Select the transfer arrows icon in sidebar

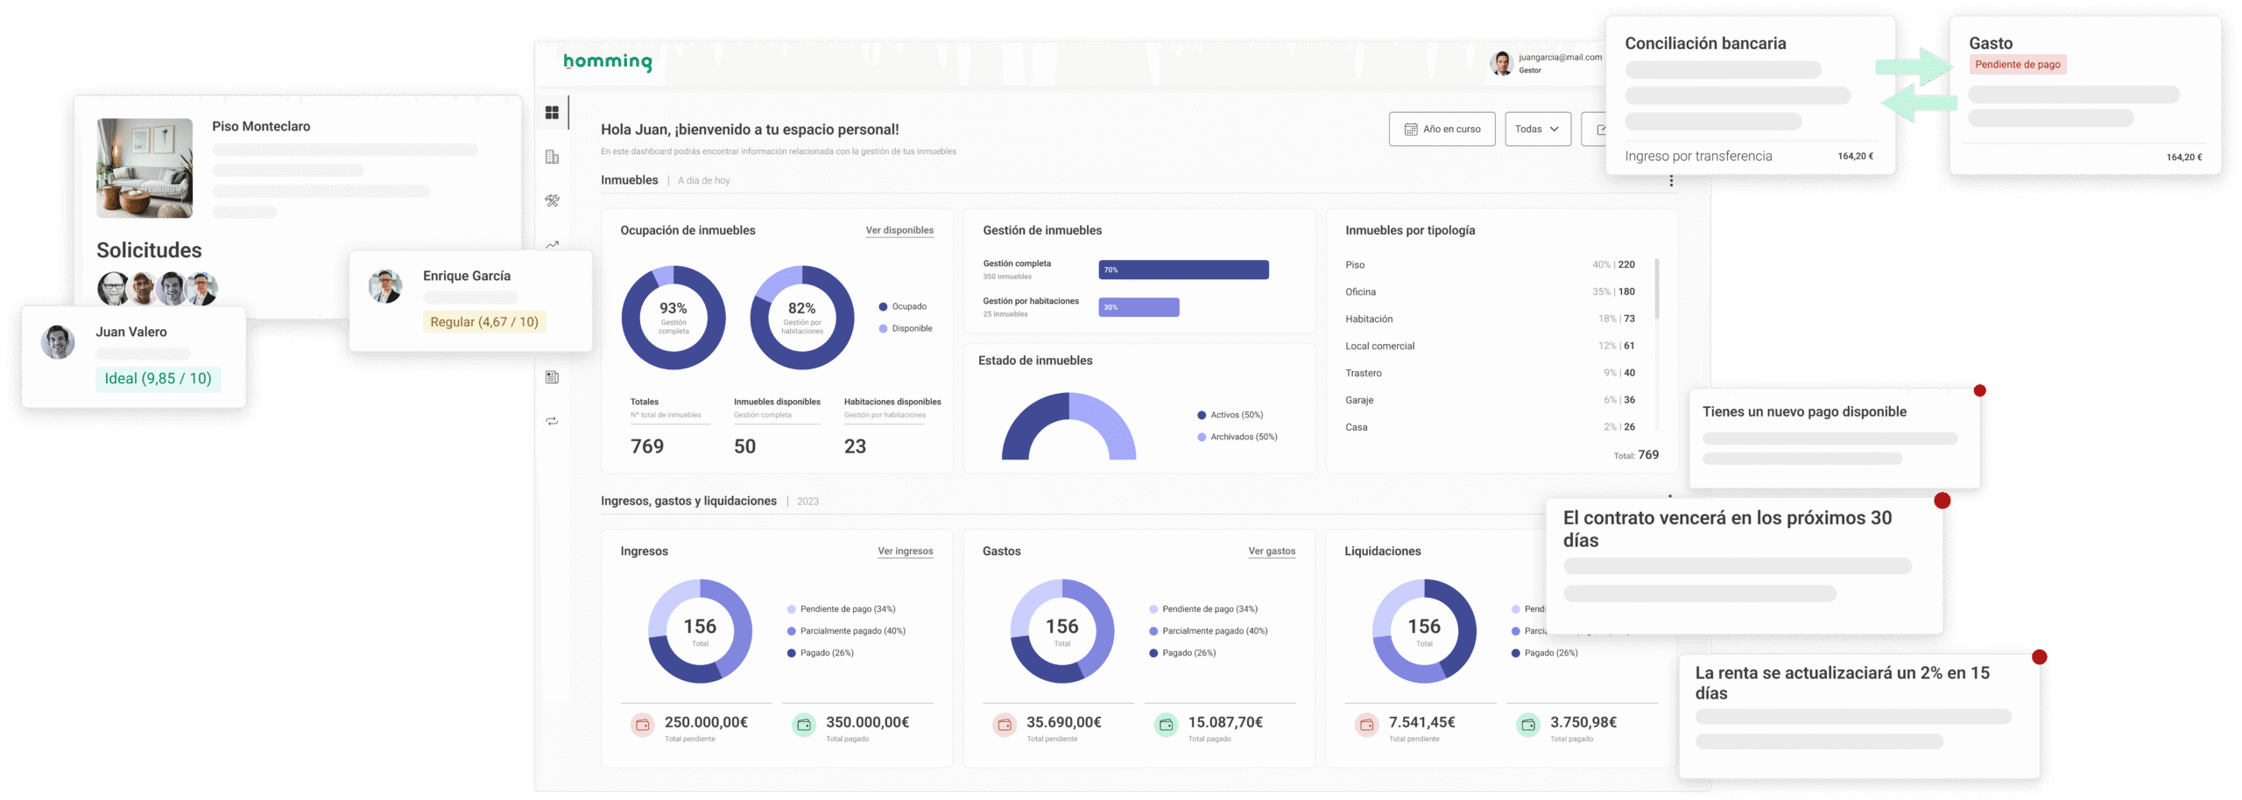(552, 421)
